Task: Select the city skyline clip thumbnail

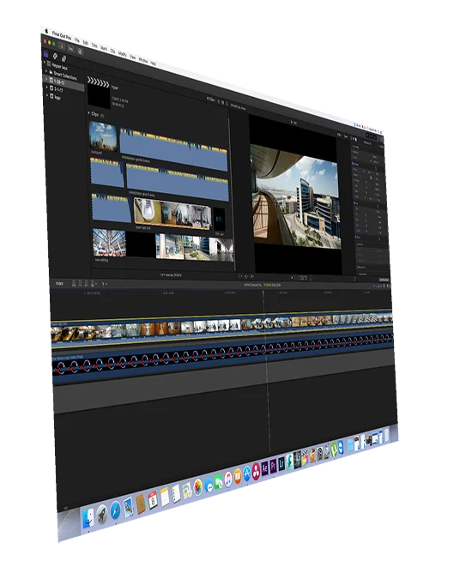Action: pos(103,136)
